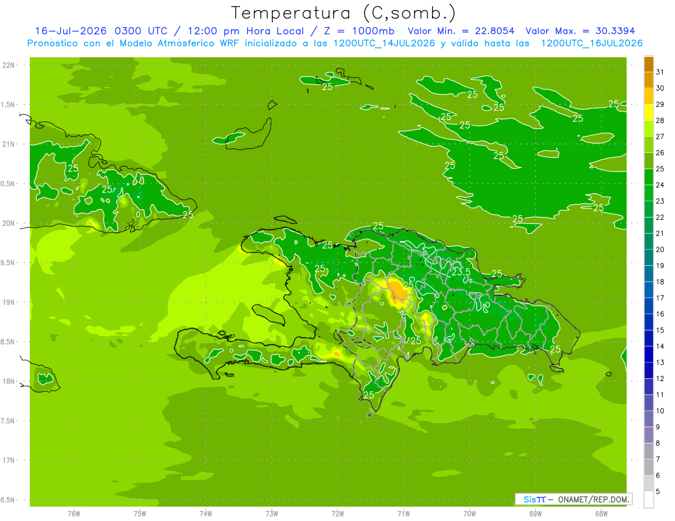The height and width of the screenshot is (521, 675).
Task: Click the '76W' longitude axis label
Action: [x=74, y=514]
